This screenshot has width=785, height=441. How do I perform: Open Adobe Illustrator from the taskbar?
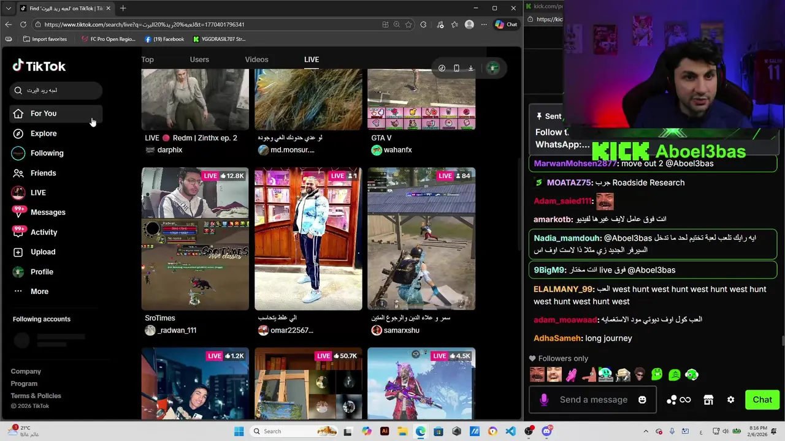point(385,431)
